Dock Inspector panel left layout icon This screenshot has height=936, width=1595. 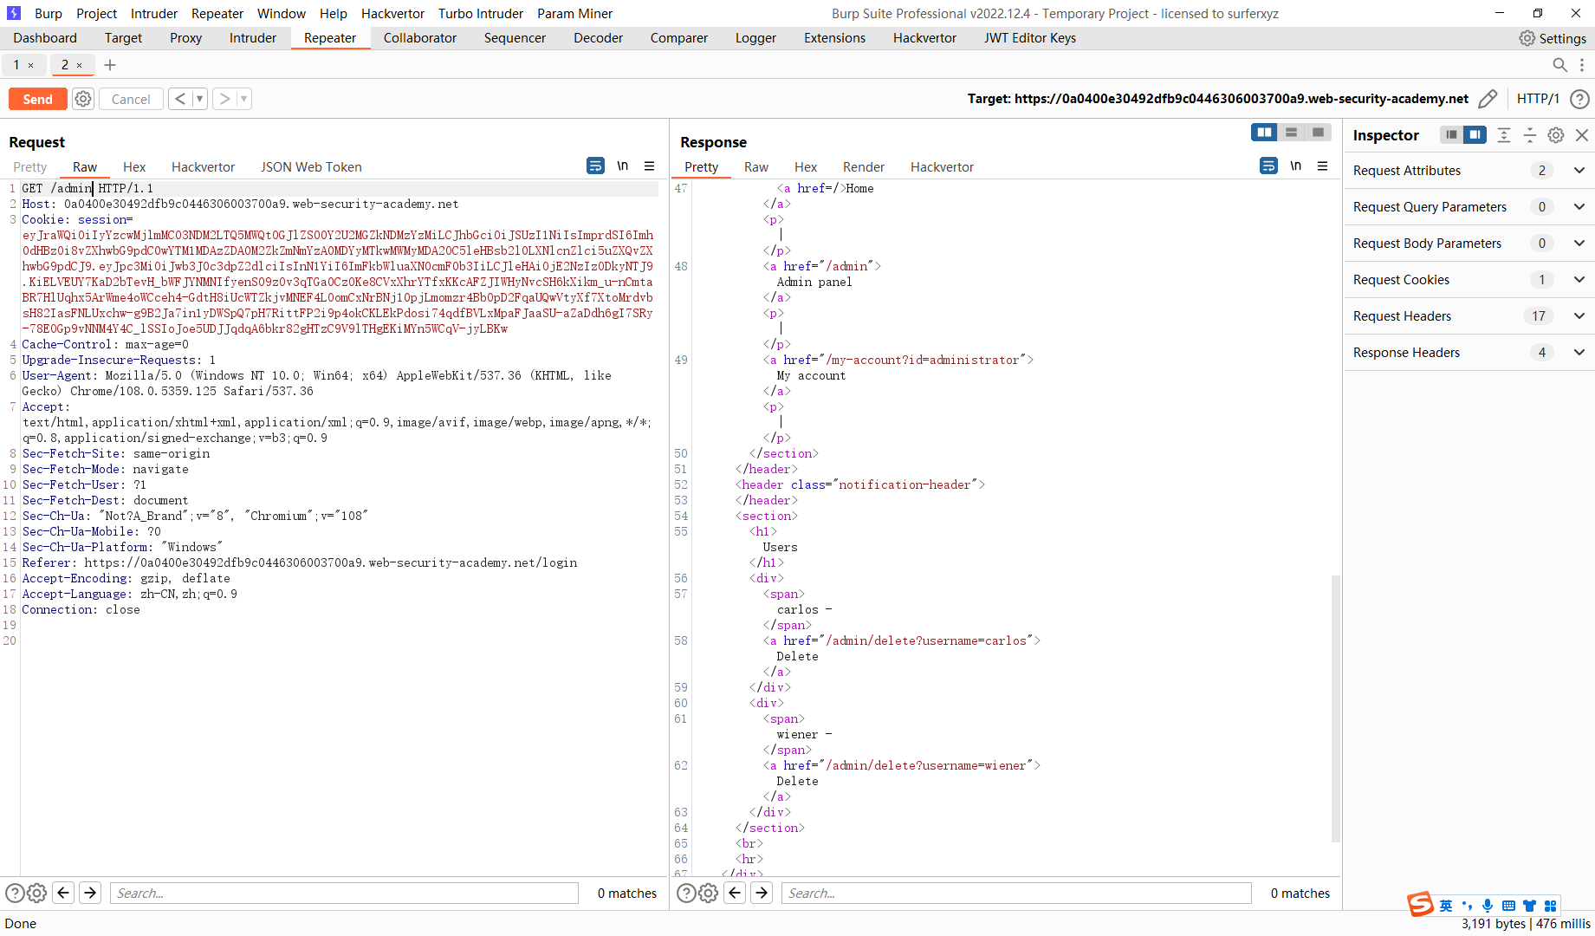[1451, 134]
